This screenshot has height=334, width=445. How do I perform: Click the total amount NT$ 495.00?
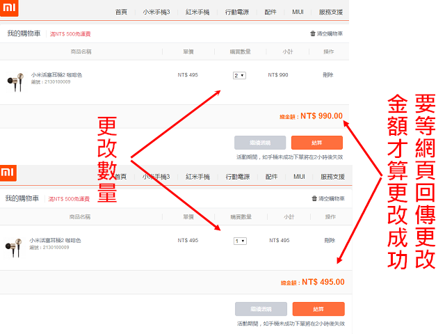pos(323,282)
